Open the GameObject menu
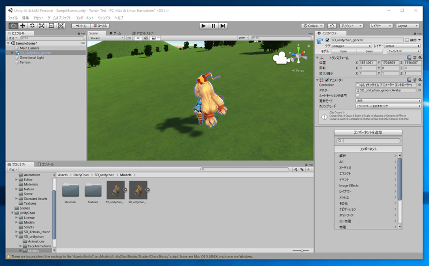This screenshot has width=429, height=266. pyautogui.click(x=60, y=18)
